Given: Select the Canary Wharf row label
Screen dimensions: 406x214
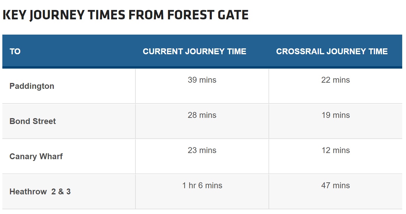Looking at the screenshot, I should click(x=36, y=157).
